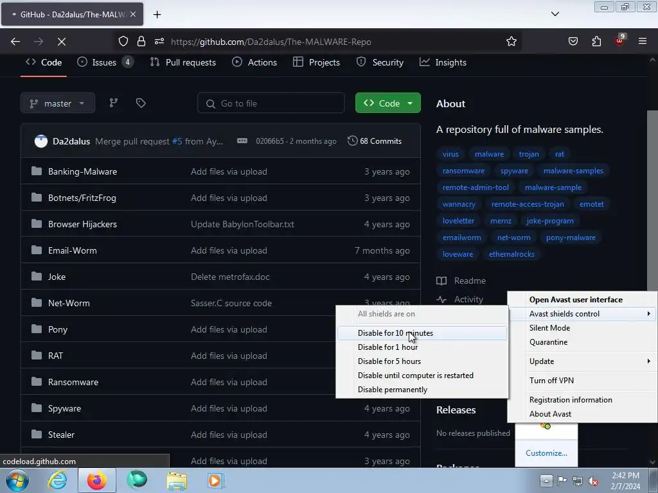Open About Avast
The height and width of the screenshot is (493, 658).
click(x=582, y=414)
